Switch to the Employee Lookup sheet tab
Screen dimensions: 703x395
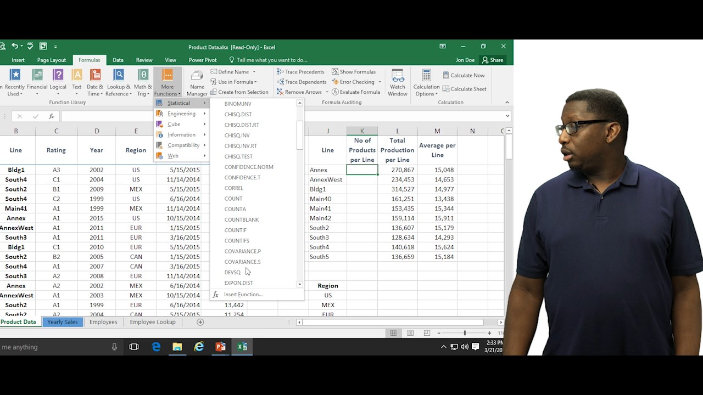click(153, 322)
